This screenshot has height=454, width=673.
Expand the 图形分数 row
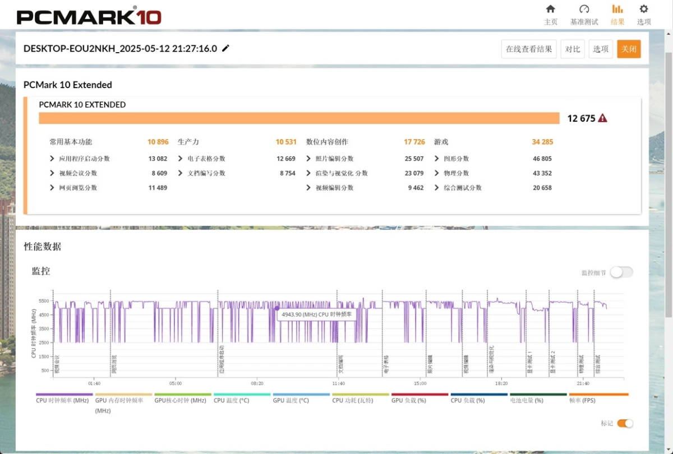(437, 159)
